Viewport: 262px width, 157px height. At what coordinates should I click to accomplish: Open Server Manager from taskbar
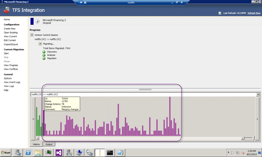coord(18,153)
